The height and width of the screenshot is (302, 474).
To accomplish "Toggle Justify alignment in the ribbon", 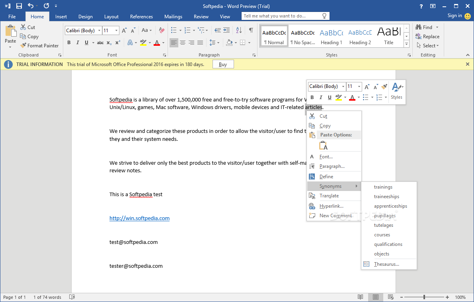I will pos(200,43).
